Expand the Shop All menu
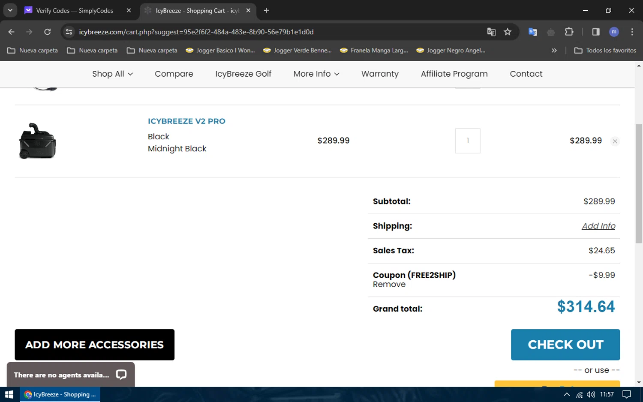Viewport: 643px width, 402px height. [x=112, y=74]
